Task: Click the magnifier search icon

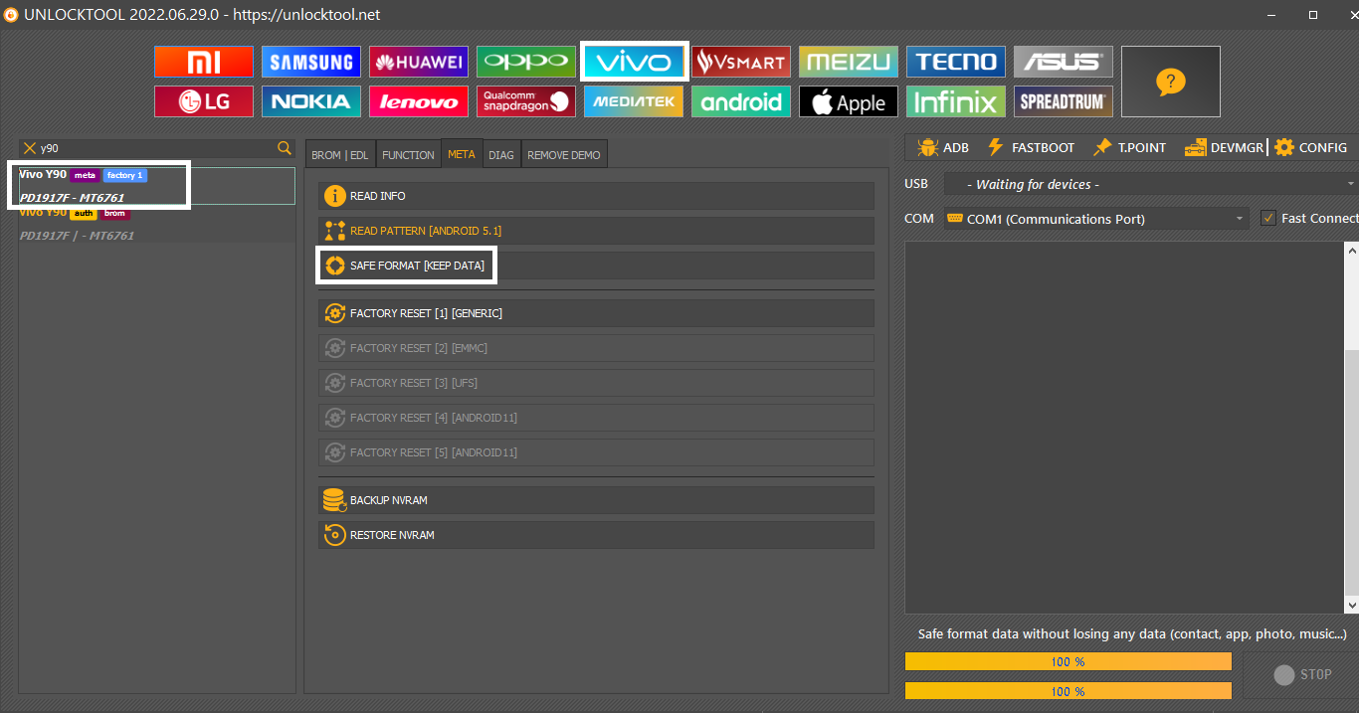Action: click(285, 148)
